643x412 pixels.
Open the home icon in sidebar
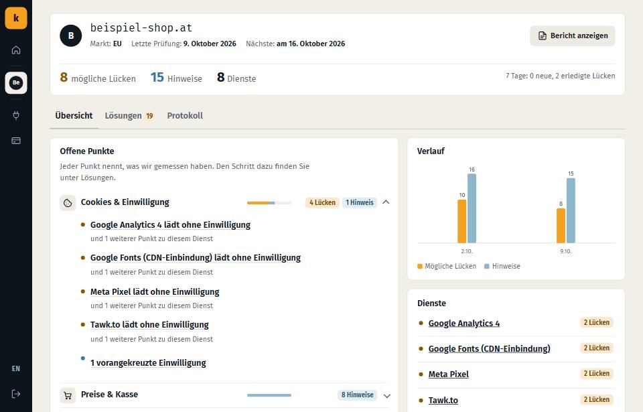(x=16, y=50)
